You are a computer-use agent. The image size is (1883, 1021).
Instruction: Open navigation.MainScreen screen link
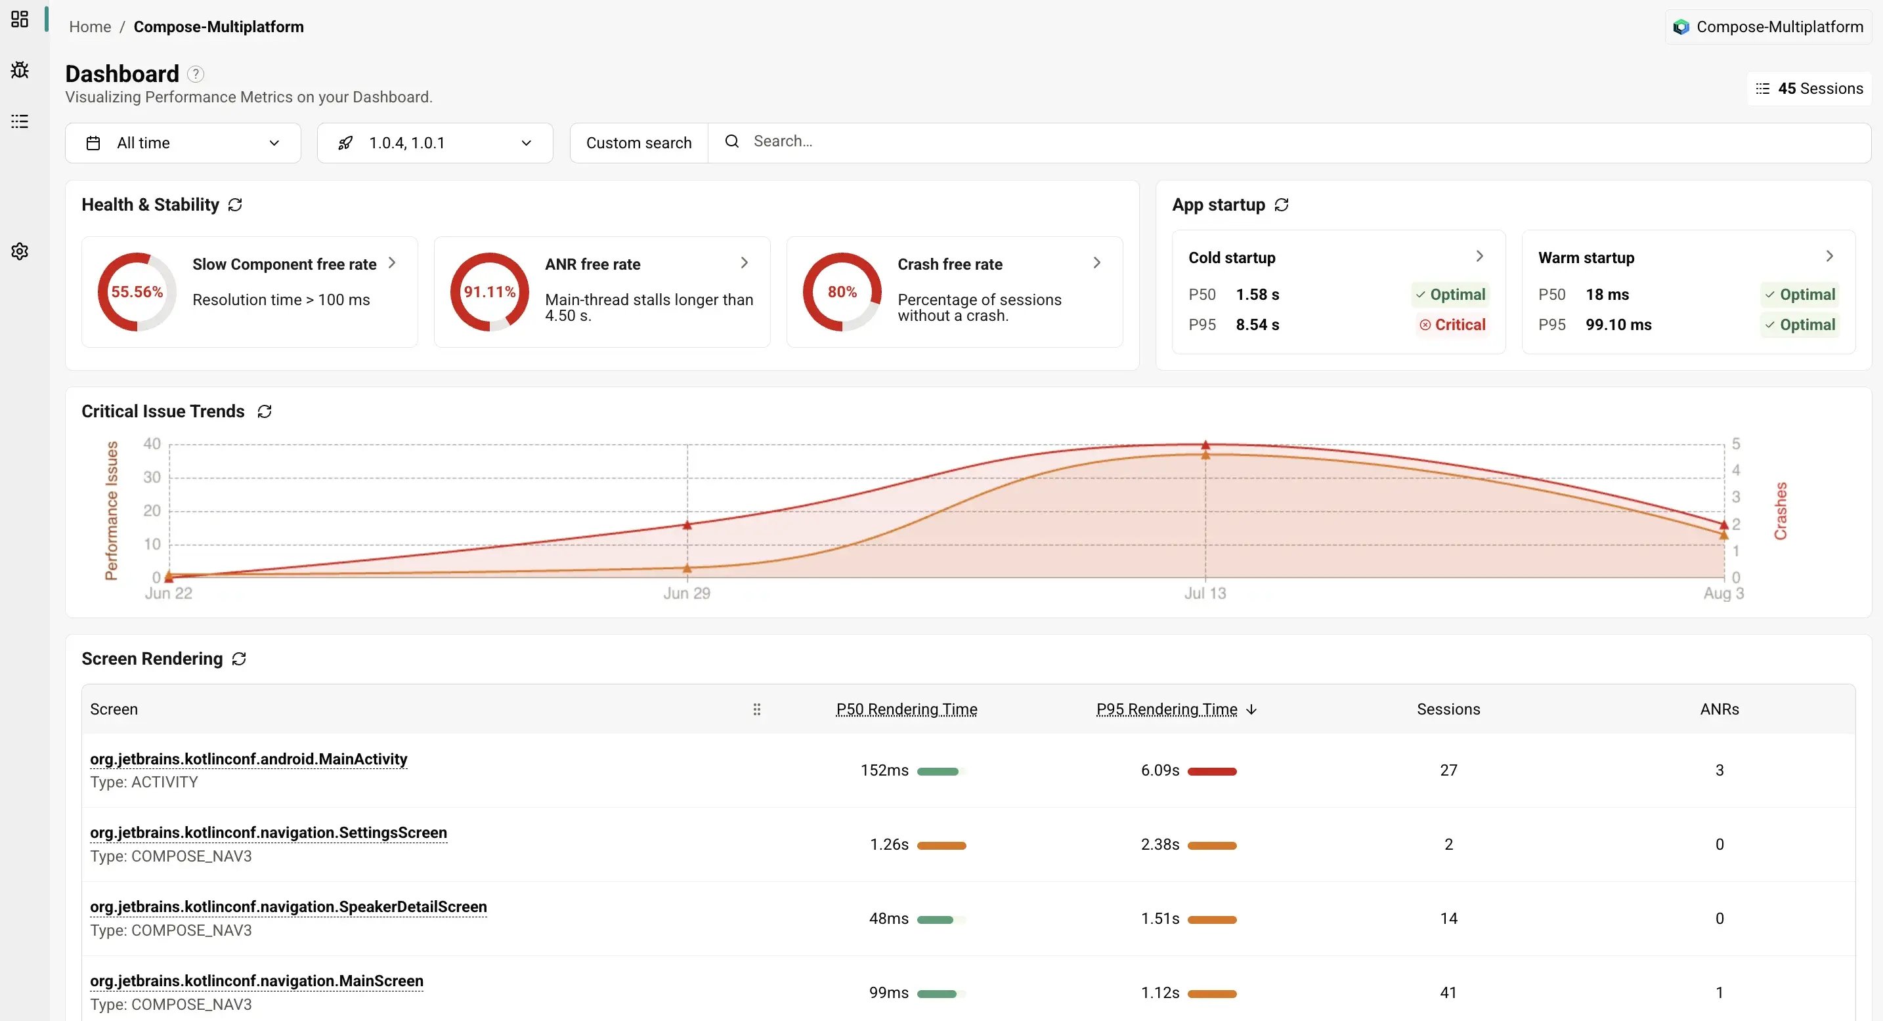[x=257, y=981]
